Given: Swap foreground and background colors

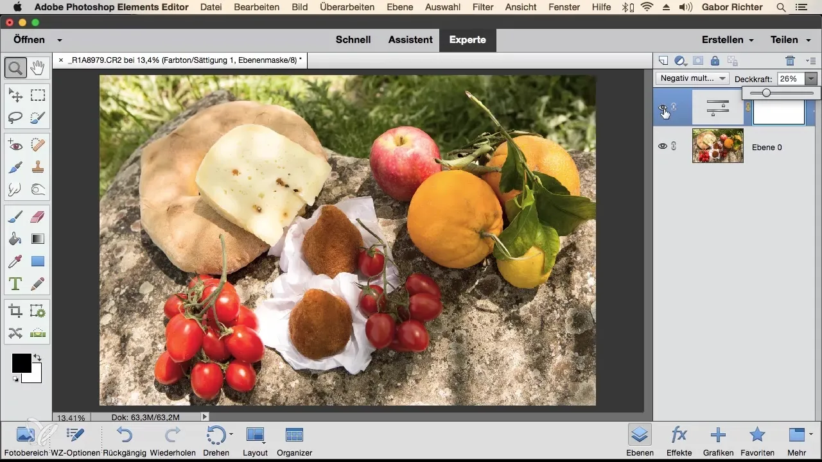Looking at the screenshot, I should click(x=37, y=357).
